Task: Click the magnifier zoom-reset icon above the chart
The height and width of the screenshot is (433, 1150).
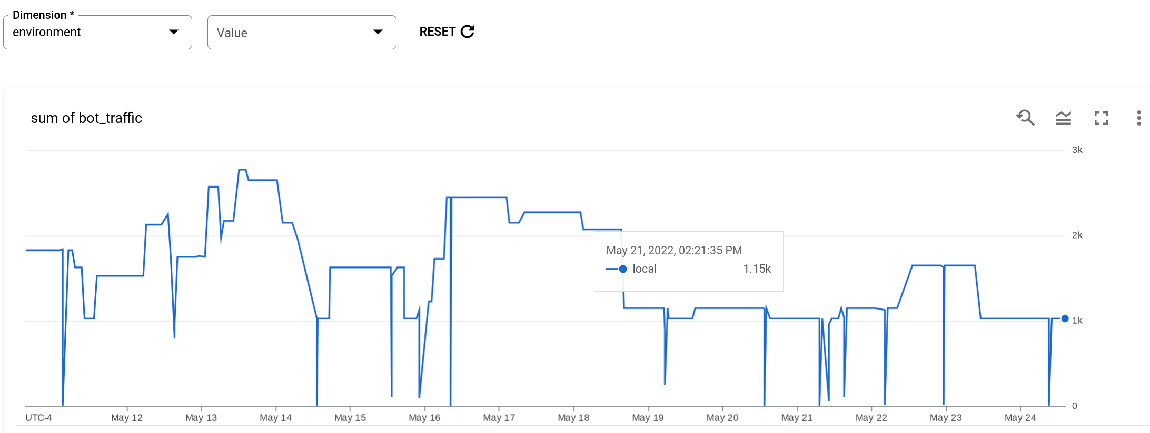Action: pos(1026,118)
